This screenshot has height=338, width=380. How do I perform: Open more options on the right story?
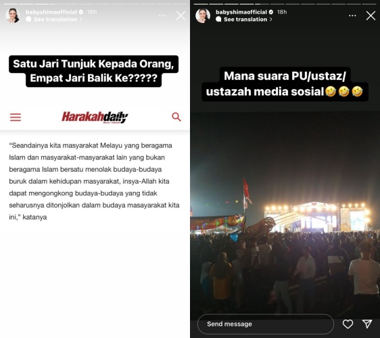(352, 16)
